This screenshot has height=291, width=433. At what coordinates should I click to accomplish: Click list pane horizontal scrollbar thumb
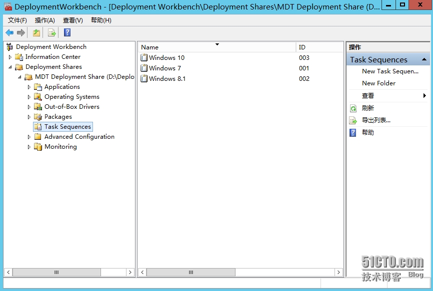coord(191,272)
